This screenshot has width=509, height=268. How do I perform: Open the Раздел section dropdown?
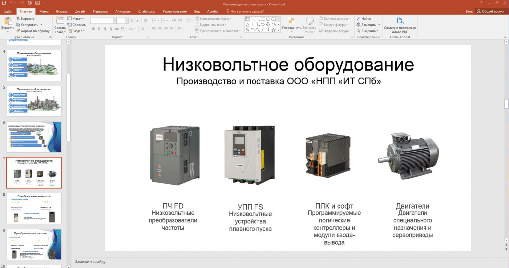76,31
